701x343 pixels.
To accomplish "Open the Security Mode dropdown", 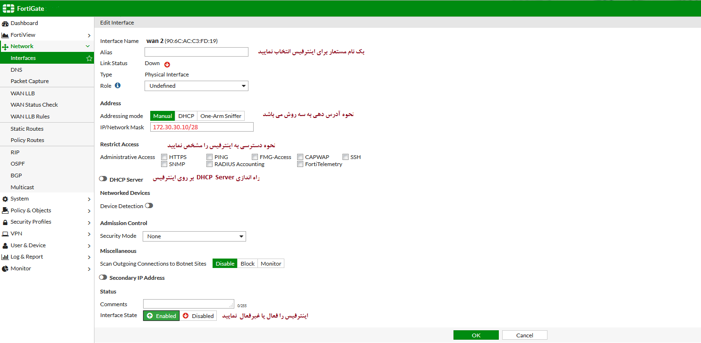I will click(x=194, y=236).
